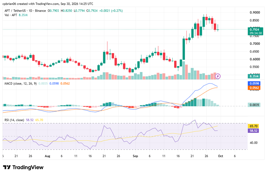The height and width of the screenshot is (175, 267).
Task: Click the 0.6000 price scale value
Action: pyautogui.click(x=255, y=59)
